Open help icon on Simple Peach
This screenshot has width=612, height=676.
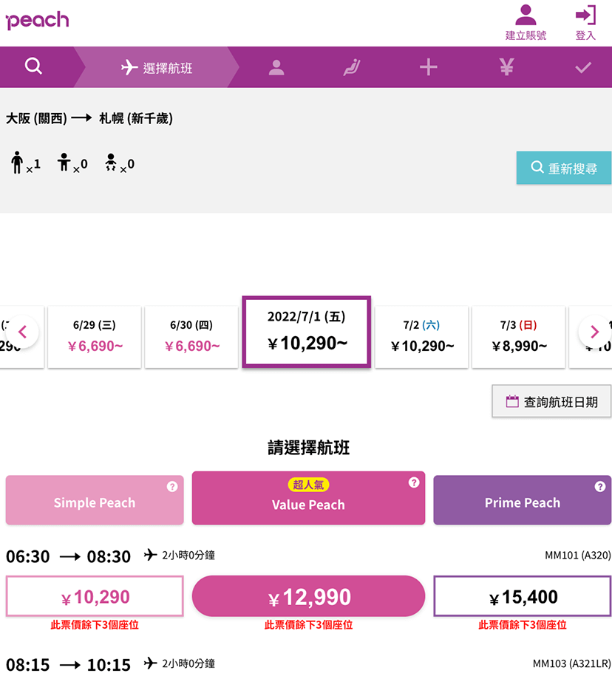click(x=172, y=487)
